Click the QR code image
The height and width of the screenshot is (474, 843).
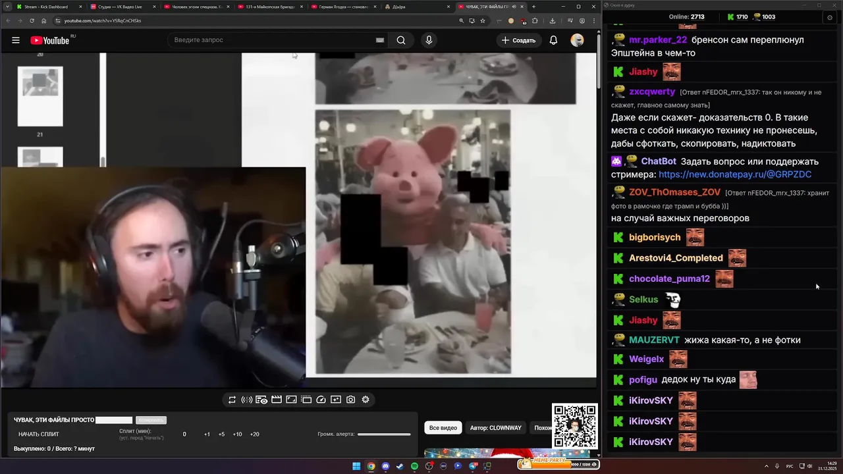[575, 426]
